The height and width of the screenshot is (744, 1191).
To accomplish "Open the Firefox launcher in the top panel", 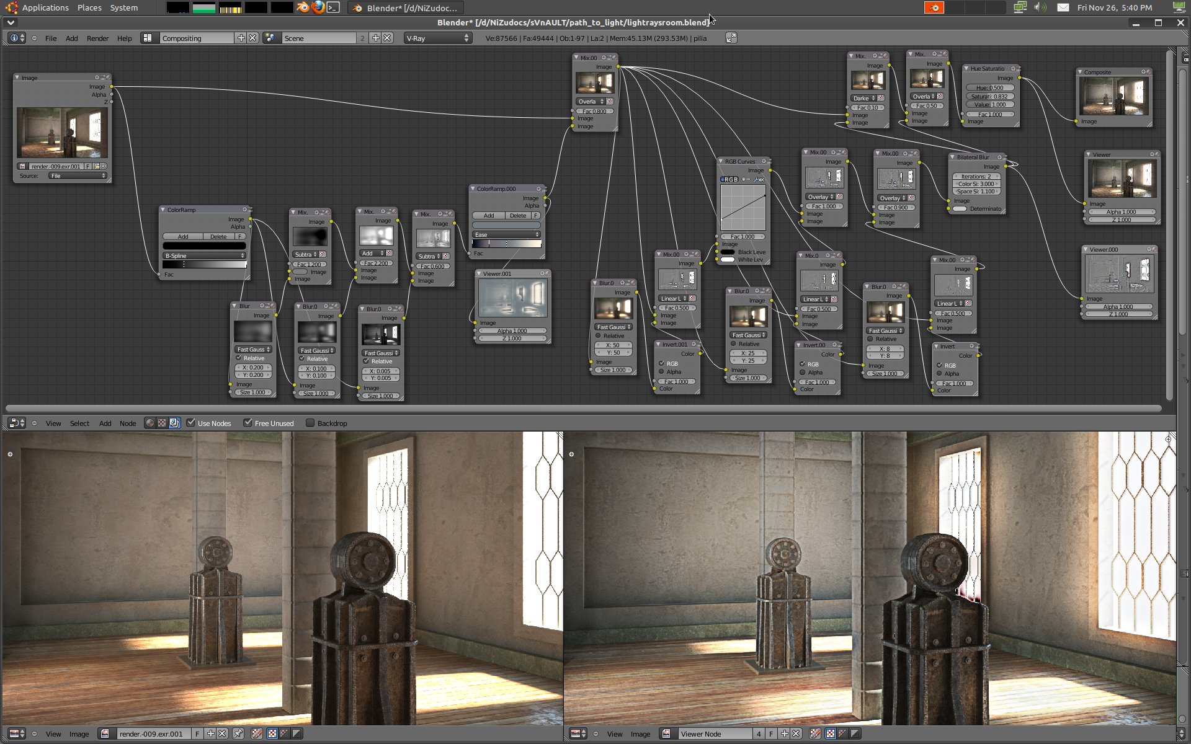I will tap(318, 7).
